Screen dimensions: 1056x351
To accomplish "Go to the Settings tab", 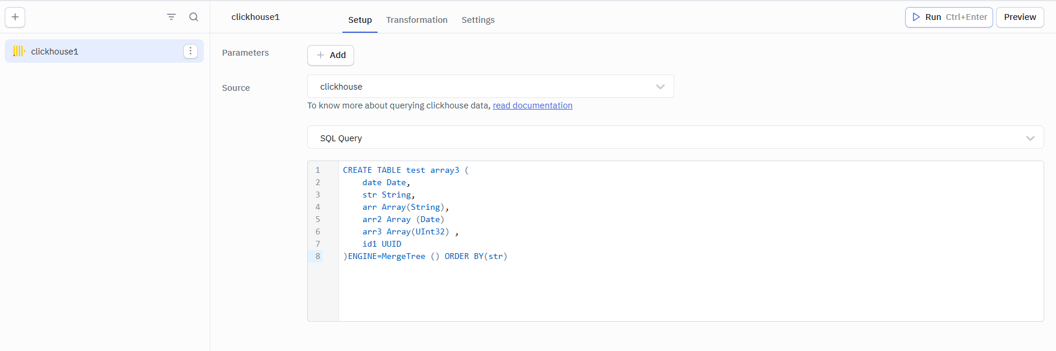I will (477, 20).
